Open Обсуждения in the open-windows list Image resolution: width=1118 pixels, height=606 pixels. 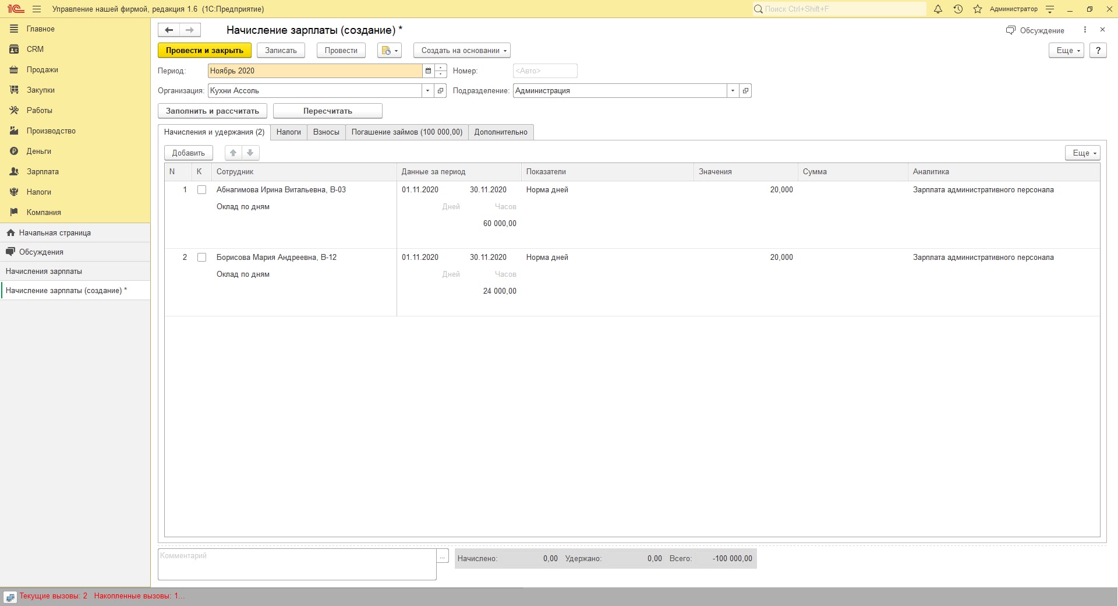[75, 252]
